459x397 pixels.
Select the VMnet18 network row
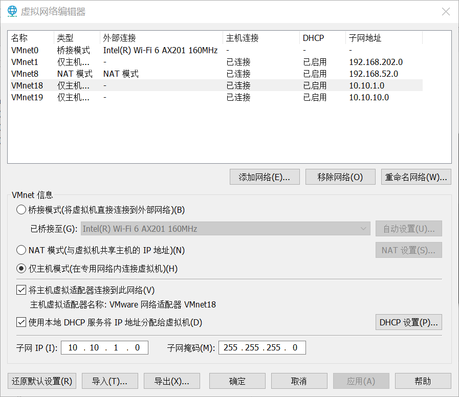[x=216, y=85]
